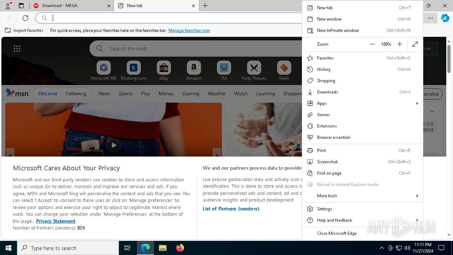Viewport: 453px width, 255px height.
Task: Open the Privacy Statement link
Action: [56, 221]
